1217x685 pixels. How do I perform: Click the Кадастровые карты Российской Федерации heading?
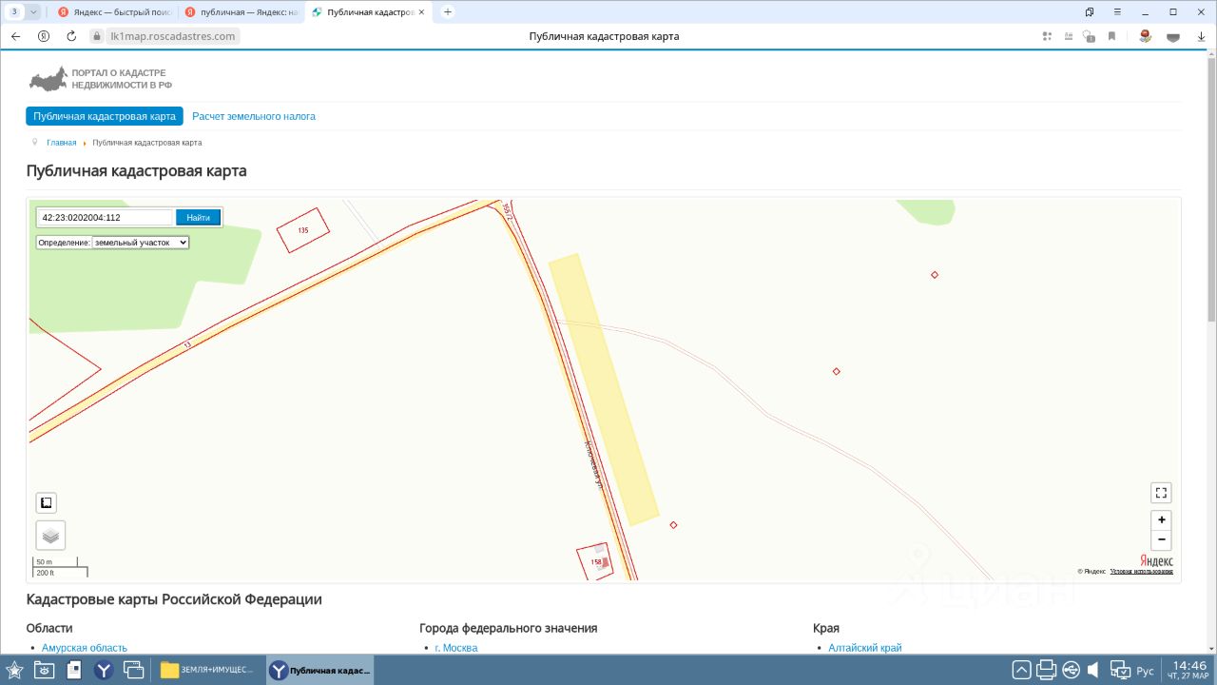[x=174, y=599]
